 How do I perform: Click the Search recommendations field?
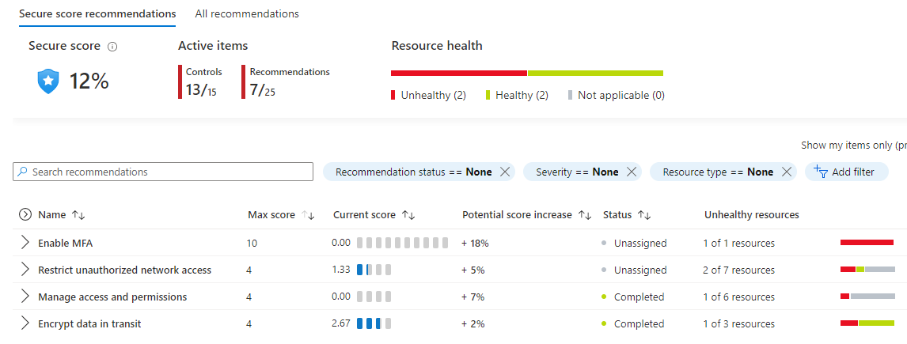click(x=163, y=172)
